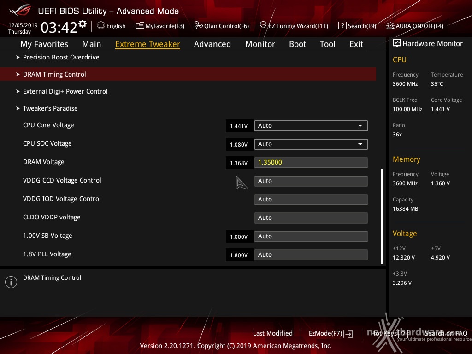472x354 pixels.
Task: Click the 3.296 V reading
Action: 402,283
